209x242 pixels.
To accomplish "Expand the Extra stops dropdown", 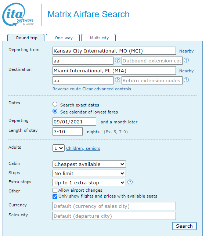I will (89, 183).
